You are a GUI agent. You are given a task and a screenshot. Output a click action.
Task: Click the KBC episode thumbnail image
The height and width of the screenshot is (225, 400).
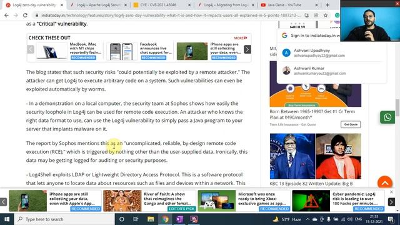click(315, 156)
